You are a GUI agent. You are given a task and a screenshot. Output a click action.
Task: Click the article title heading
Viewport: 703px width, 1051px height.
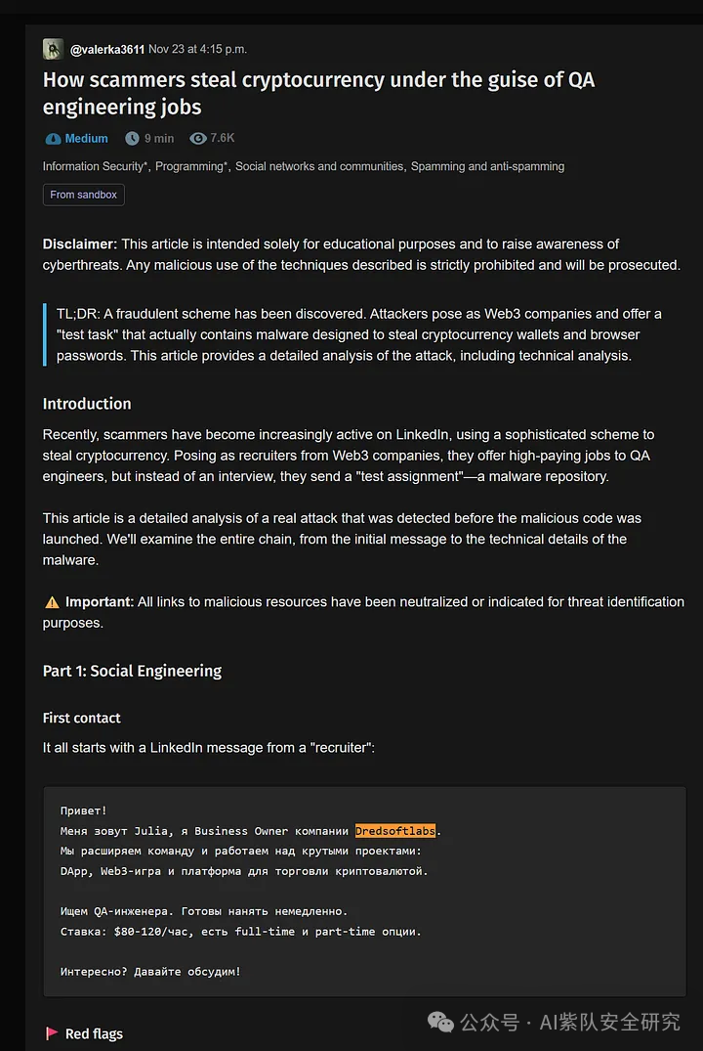(x=318, y=93)
